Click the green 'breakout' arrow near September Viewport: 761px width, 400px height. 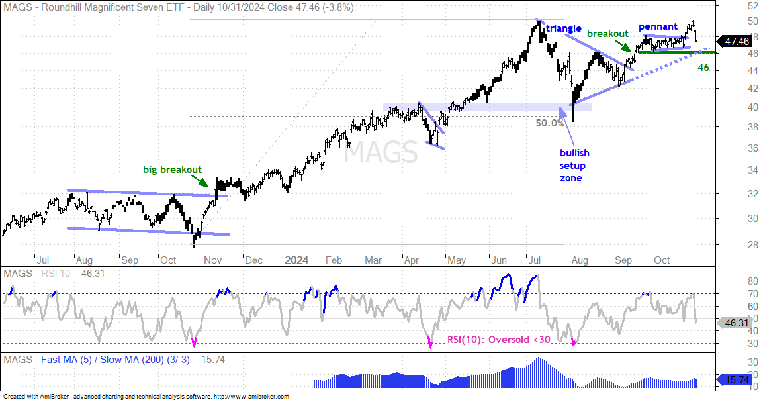click(625, 46)
